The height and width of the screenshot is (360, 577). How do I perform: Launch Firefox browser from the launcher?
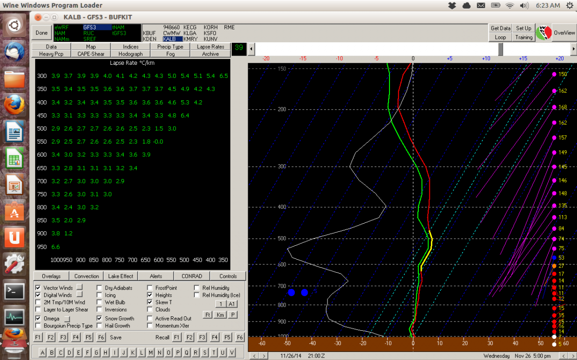point(14,104)
